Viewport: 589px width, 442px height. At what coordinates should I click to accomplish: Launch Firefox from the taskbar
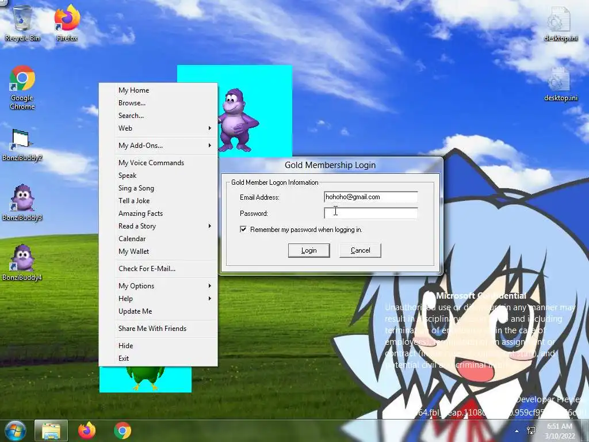coord(87,430)
